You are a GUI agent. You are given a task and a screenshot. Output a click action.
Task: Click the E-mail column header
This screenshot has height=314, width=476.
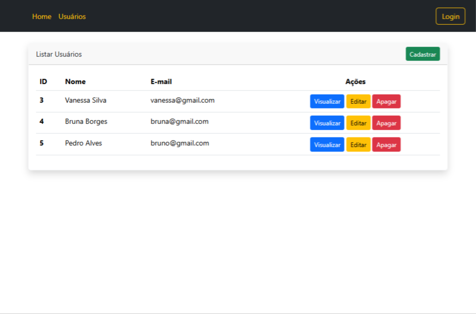click(161, 82)
